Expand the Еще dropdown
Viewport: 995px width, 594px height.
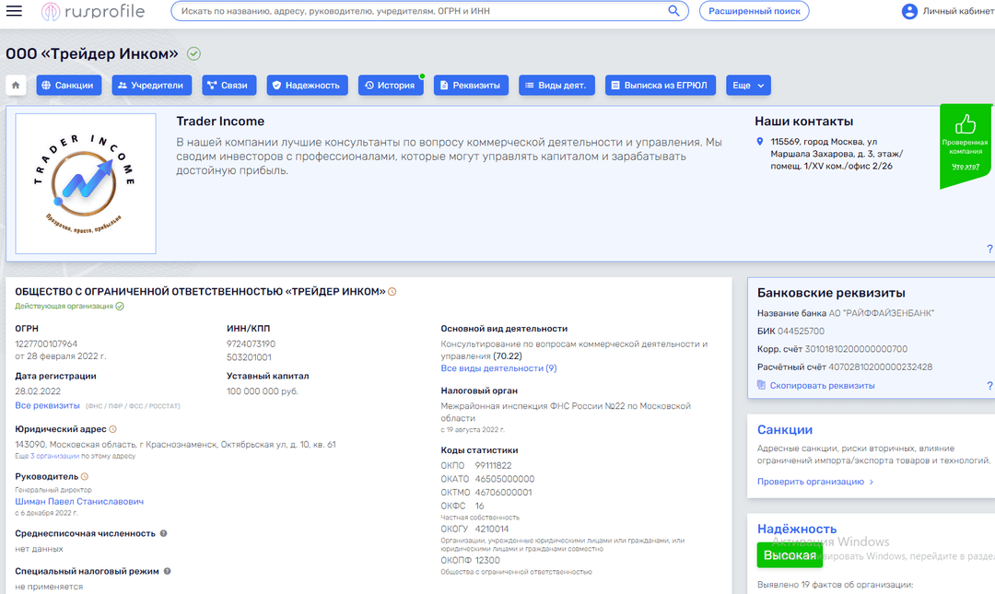pos(748,85)
